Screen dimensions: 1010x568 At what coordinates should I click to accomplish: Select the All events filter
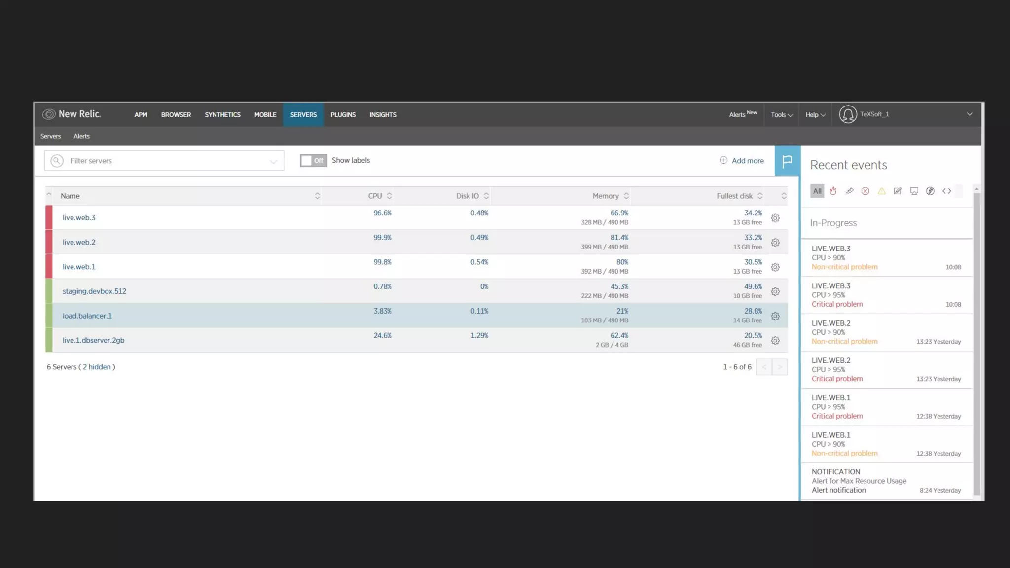(817, 191)
